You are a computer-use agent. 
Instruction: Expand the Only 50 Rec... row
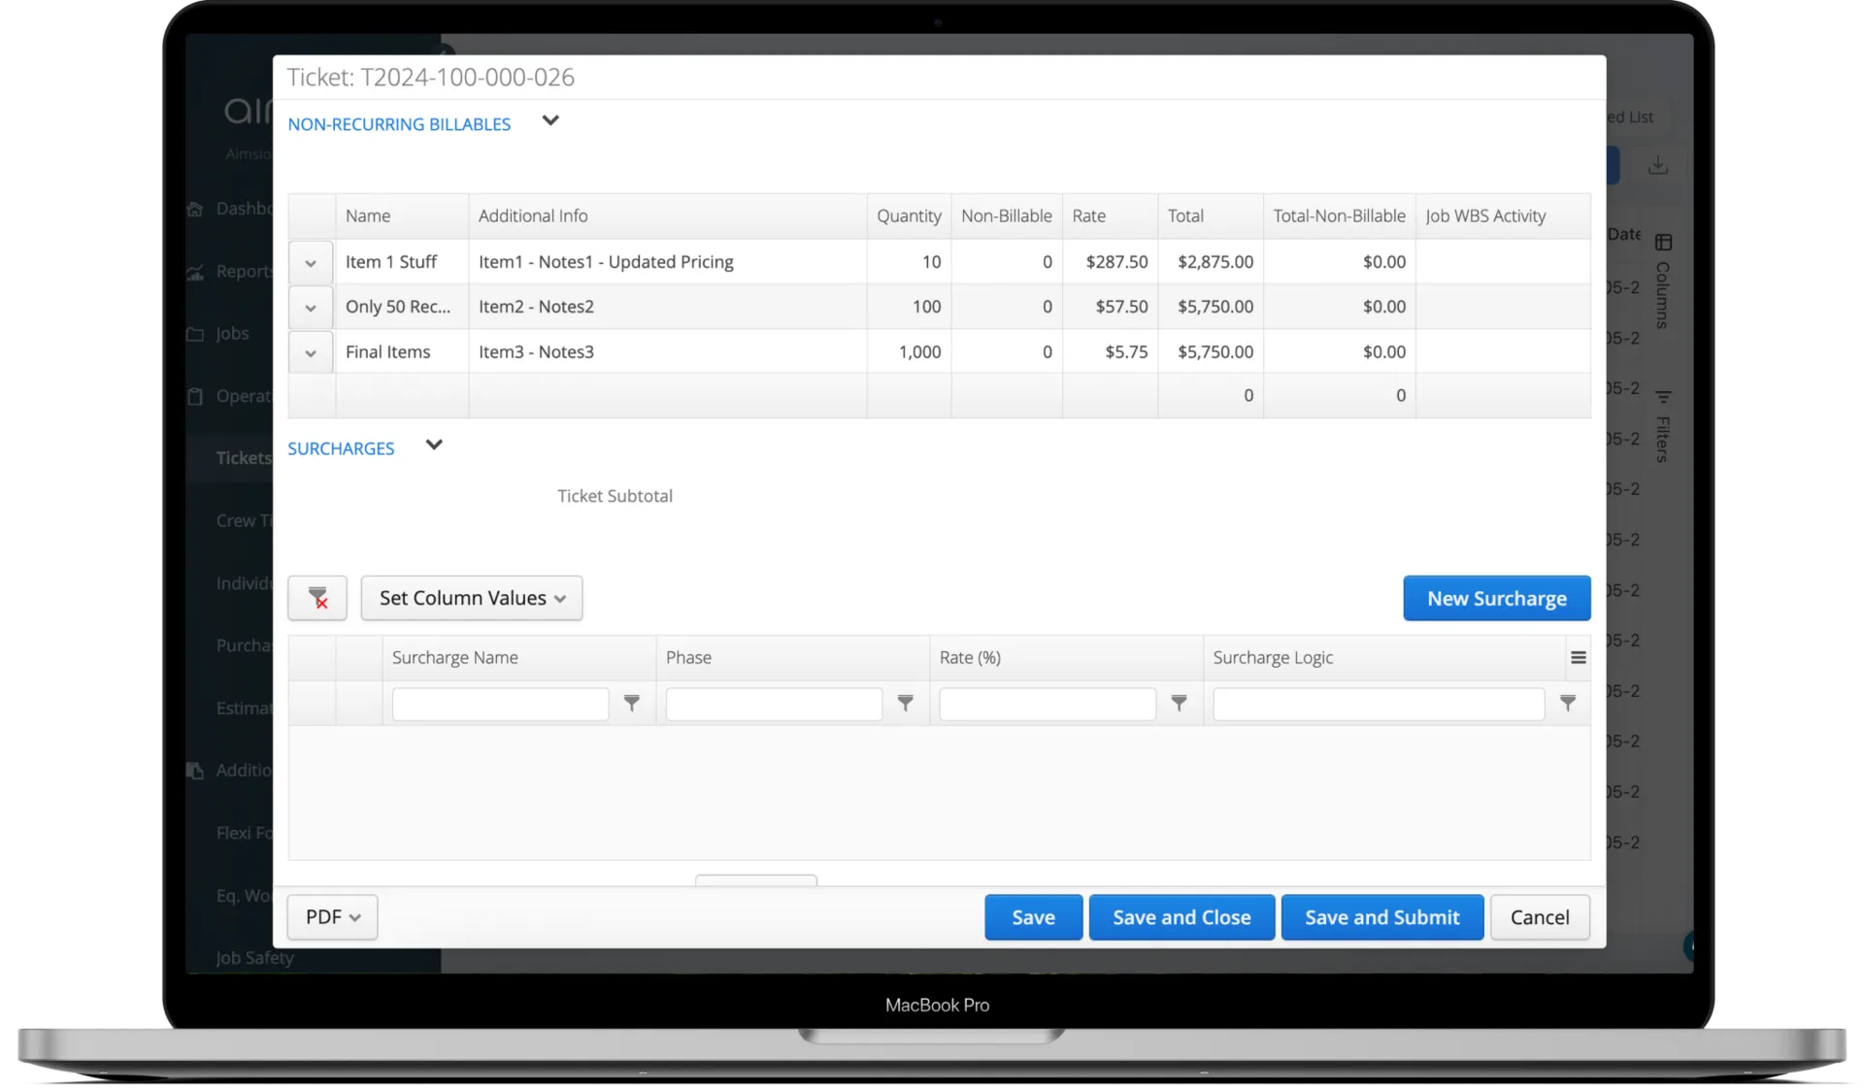[311, 309]
